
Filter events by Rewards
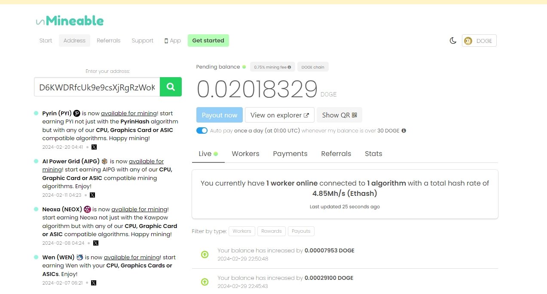272,231
